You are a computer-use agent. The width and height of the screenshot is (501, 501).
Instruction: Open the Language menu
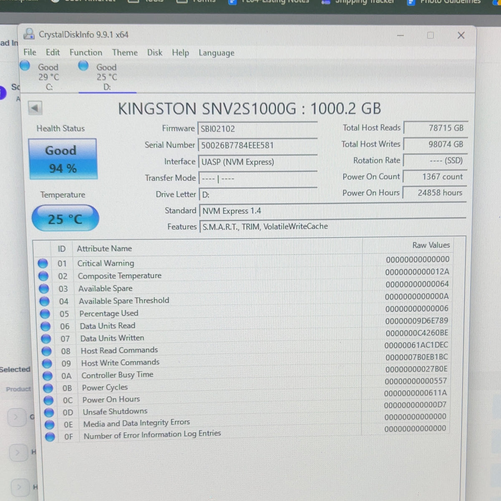(216, 53)
